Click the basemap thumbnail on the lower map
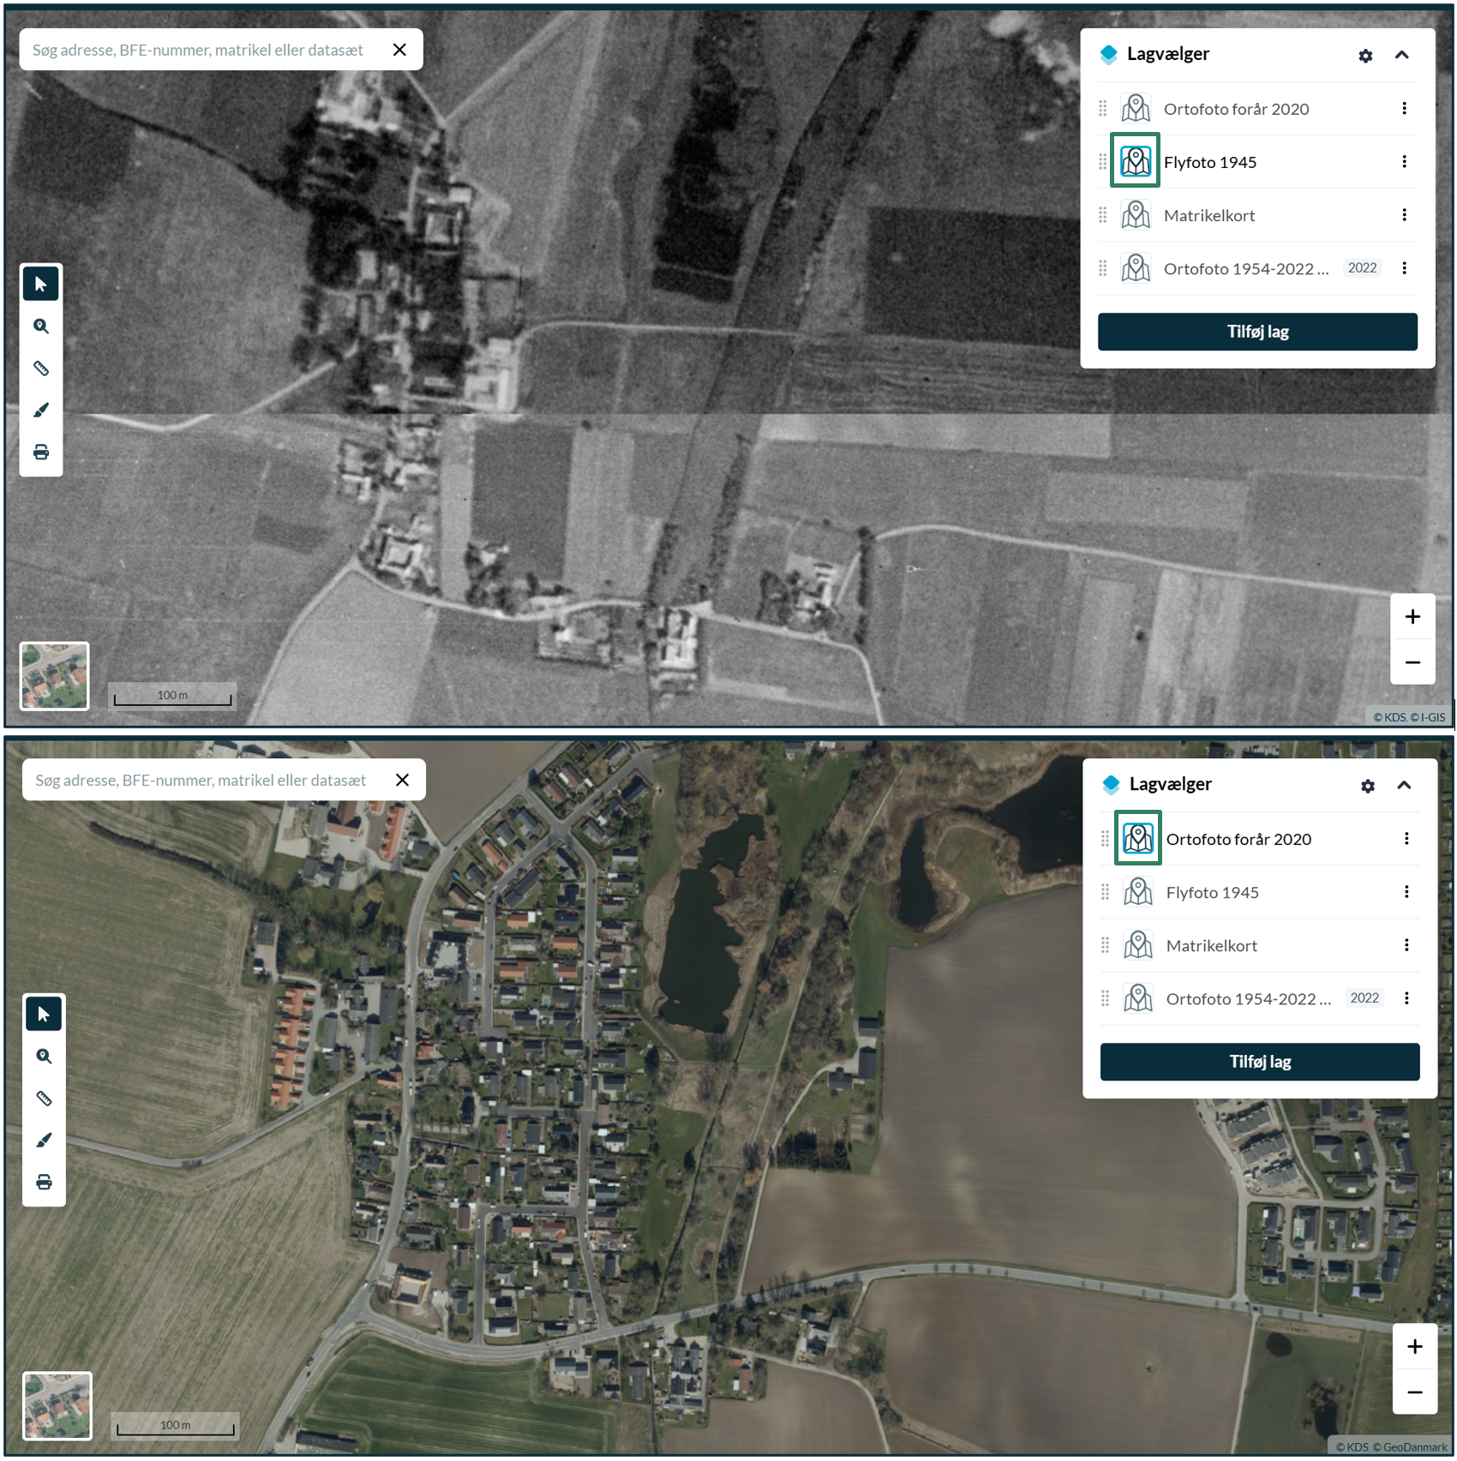 (57, 1406)
